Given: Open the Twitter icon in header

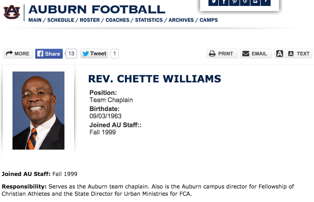Looking at the screenshot, I should (213, 2).
